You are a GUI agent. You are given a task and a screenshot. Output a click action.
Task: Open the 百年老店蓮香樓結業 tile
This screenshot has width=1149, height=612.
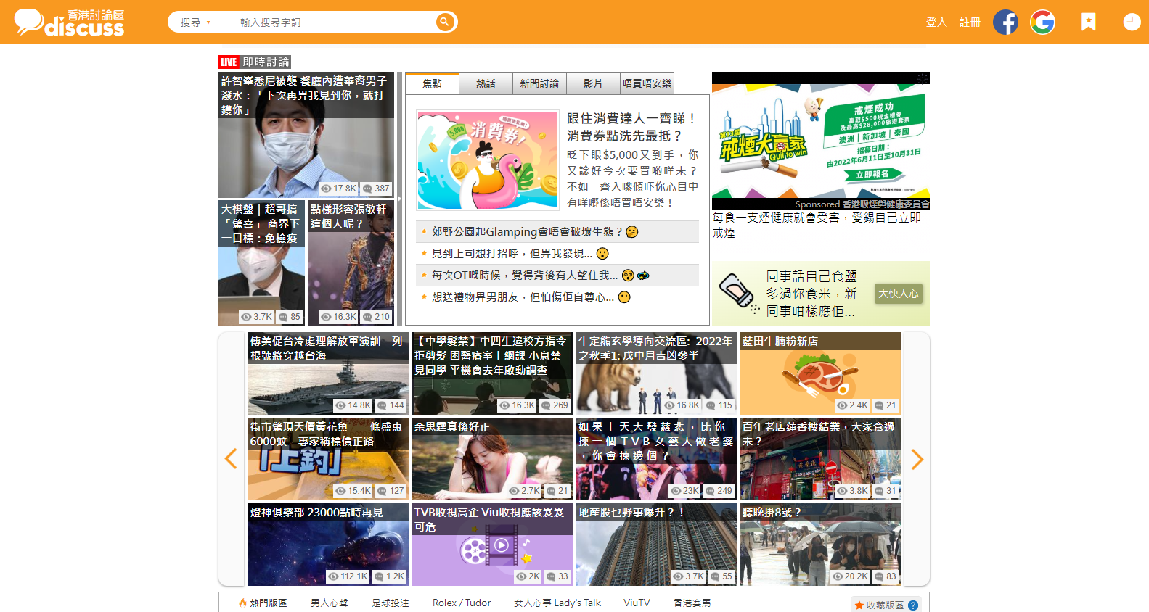point(820,459)
